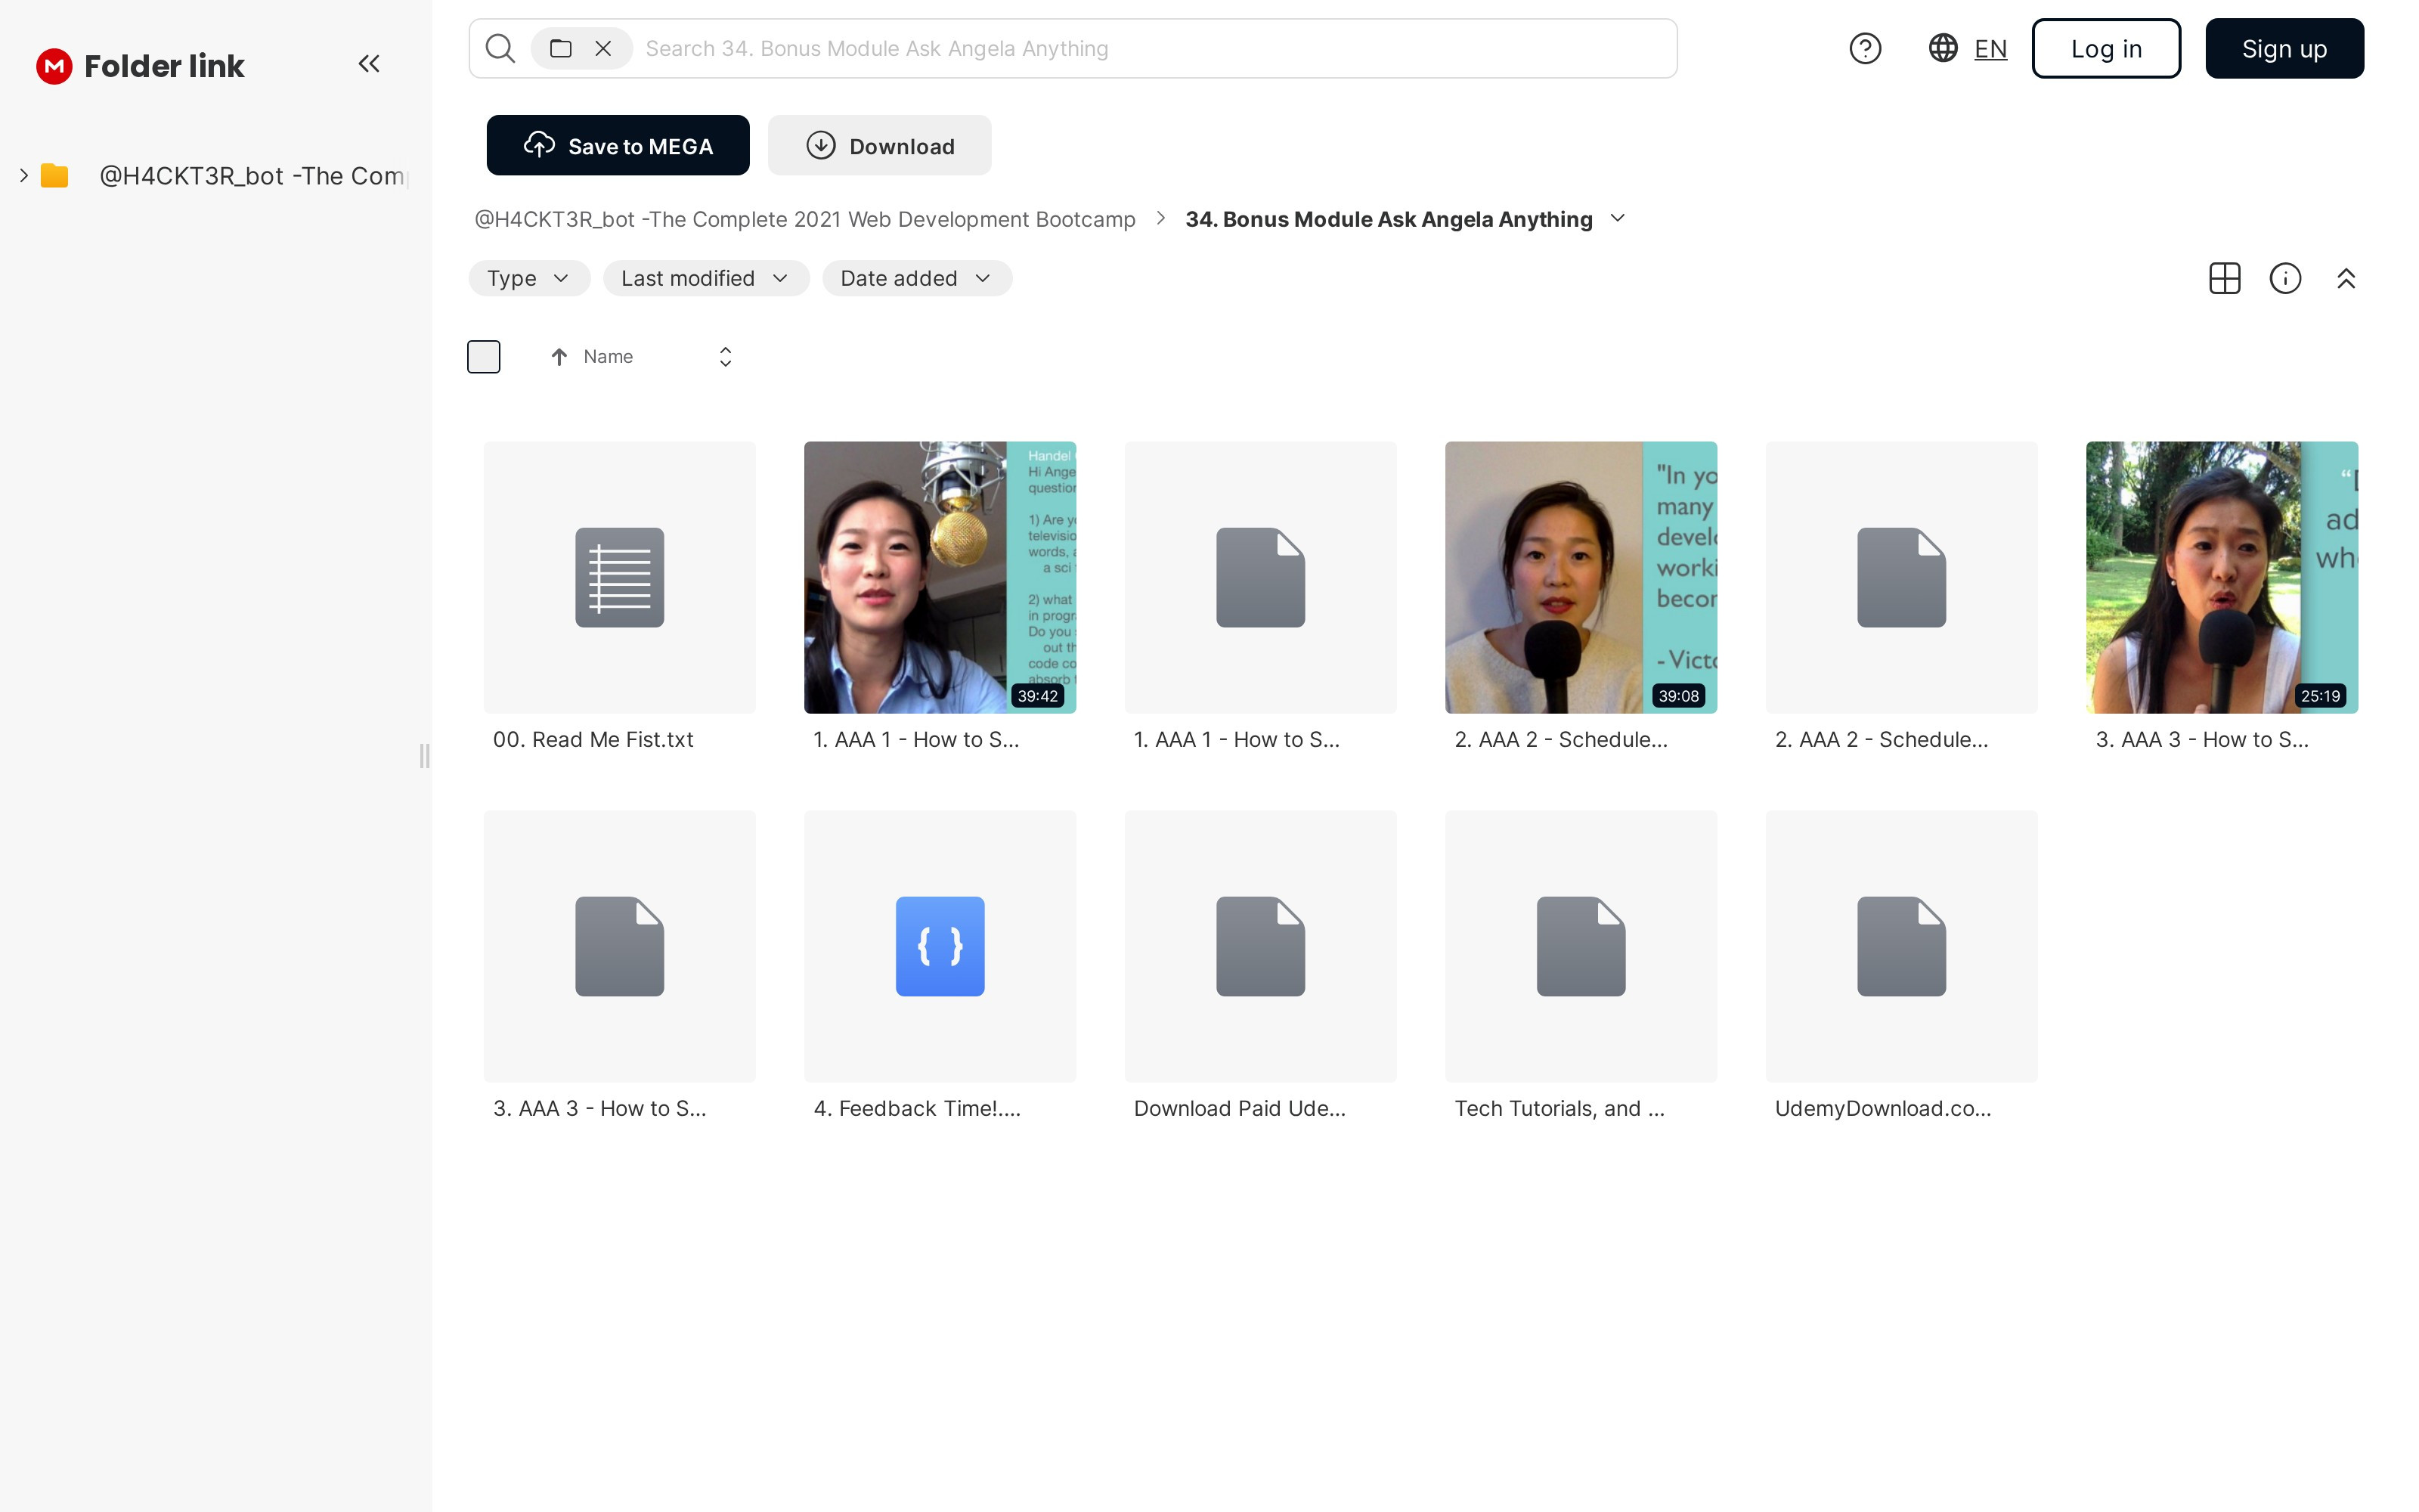Viewport: 2419px width, 1512px height.
Task: Collapse header with double-up chevron icon
Action: pyautogui.click(x=2346, y=278)
